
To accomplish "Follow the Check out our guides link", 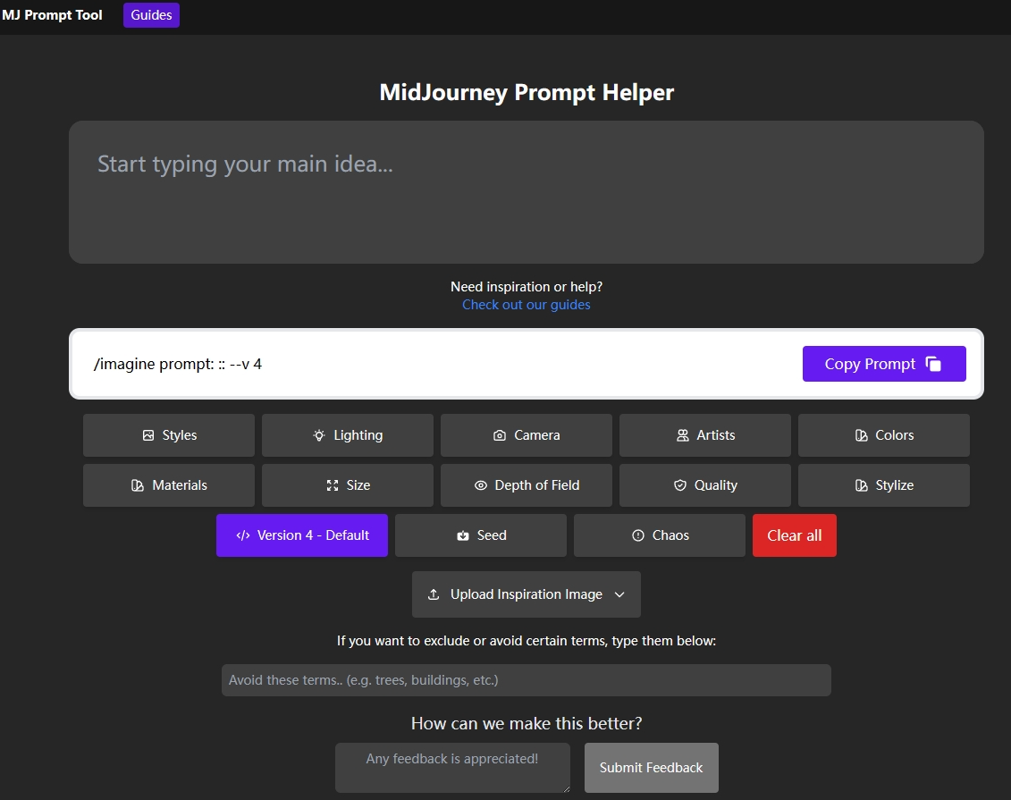I will click(x=526, y=305).
